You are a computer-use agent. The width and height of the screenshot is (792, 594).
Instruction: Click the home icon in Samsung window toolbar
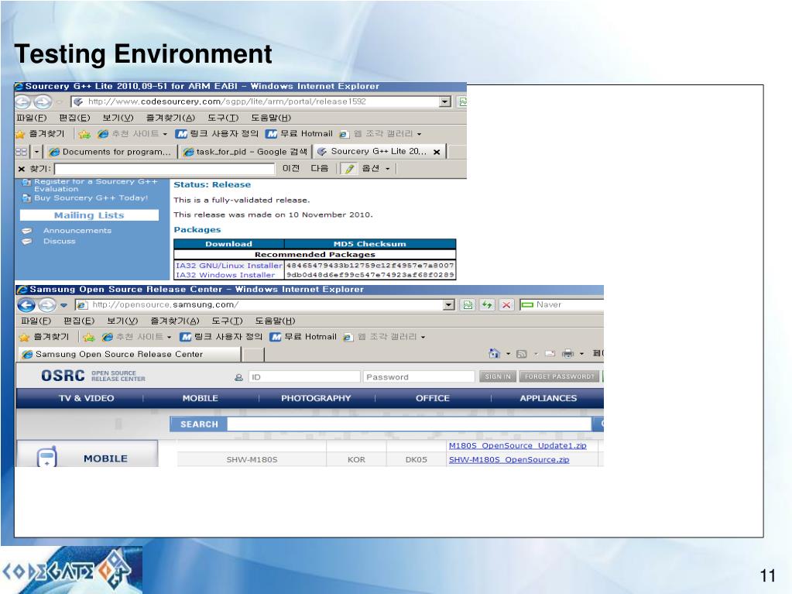(x=494, y=353)
